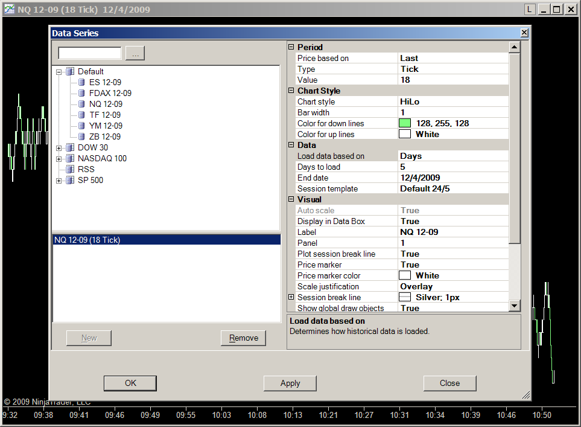Click the ES 12-09 instrument icon
Image resolution: width=581 pixels, height=427 pixels.
tap(81, 82)
